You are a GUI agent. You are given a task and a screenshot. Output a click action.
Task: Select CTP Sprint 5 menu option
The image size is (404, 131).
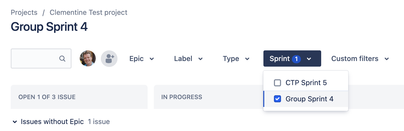306,83
